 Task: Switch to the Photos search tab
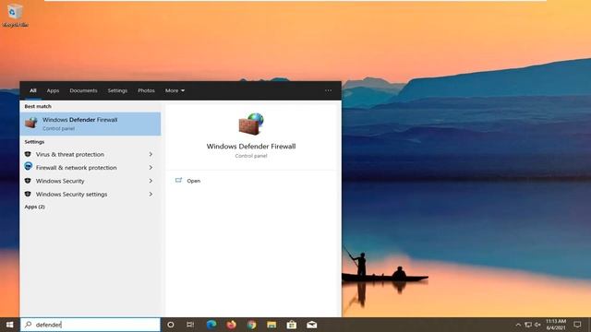146,90
